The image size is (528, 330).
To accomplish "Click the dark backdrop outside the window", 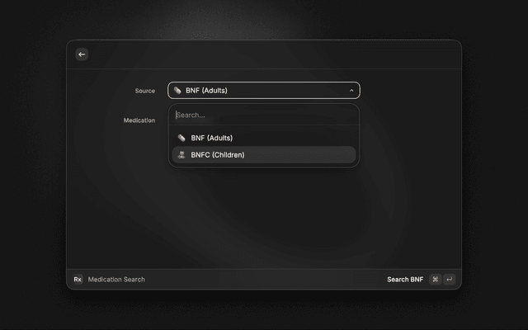I will 33,165.
